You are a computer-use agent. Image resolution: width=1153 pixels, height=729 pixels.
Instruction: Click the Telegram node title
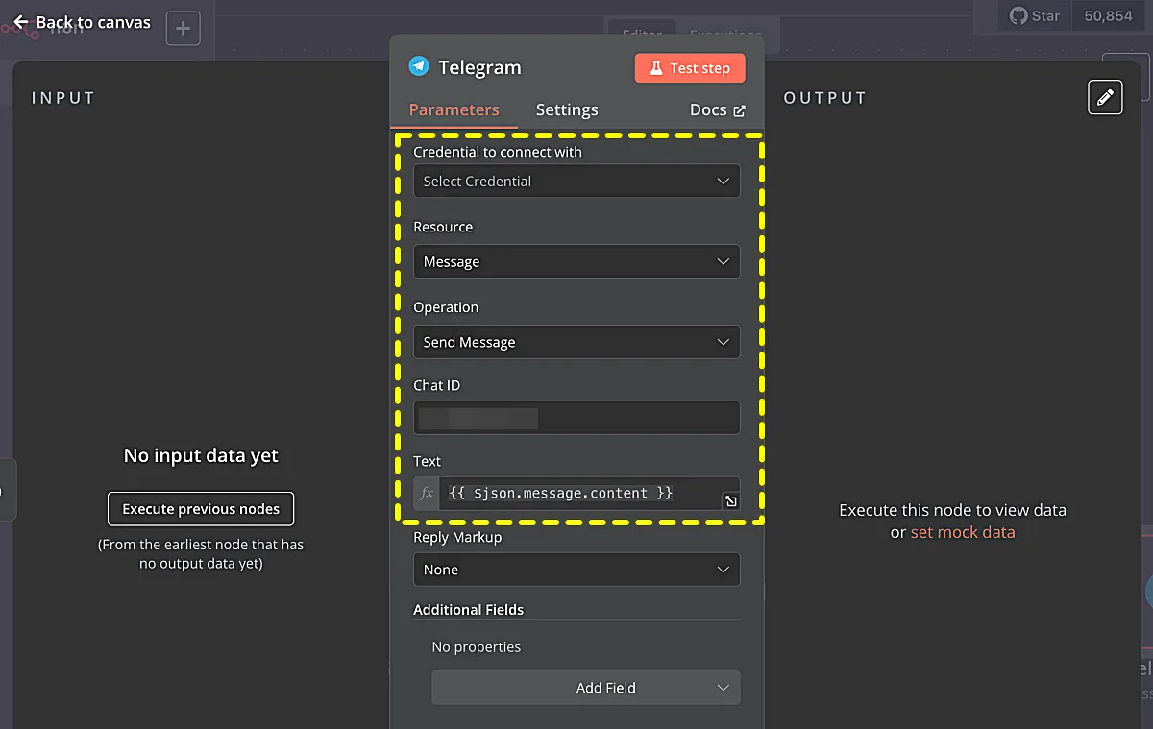coord(479,67)
